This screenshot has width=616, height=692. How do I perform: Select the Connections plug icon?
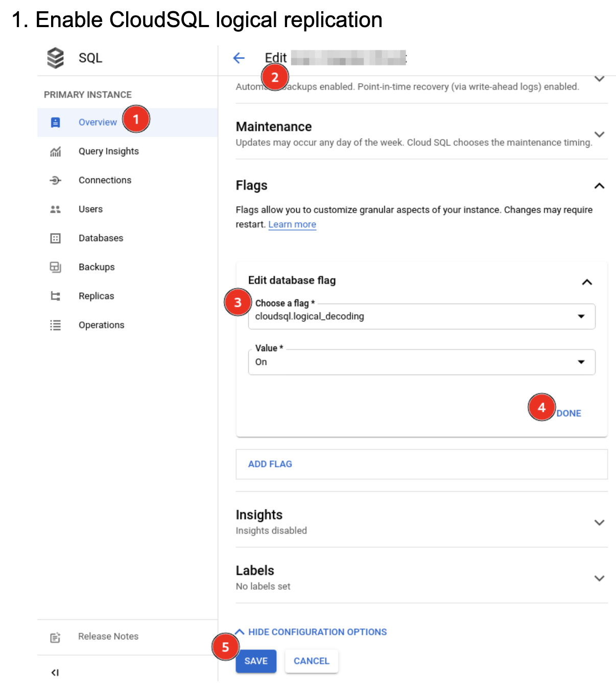pyautogui.click(x=55, y=180)
